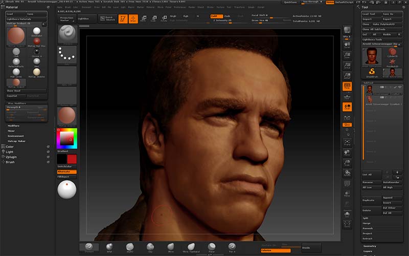
Task: Select the Scale transform icon
Action: point(154,18)
